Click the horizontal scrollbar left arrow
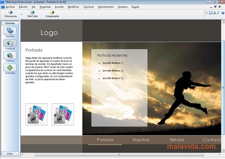 [x=22, y=155]
